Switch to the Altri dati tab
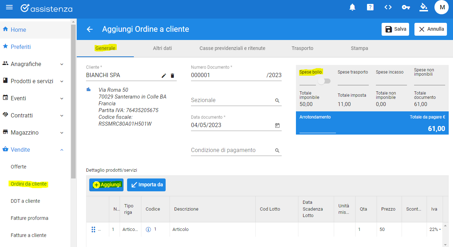This screenshot has height=247, width=453. tap(162, 48)
